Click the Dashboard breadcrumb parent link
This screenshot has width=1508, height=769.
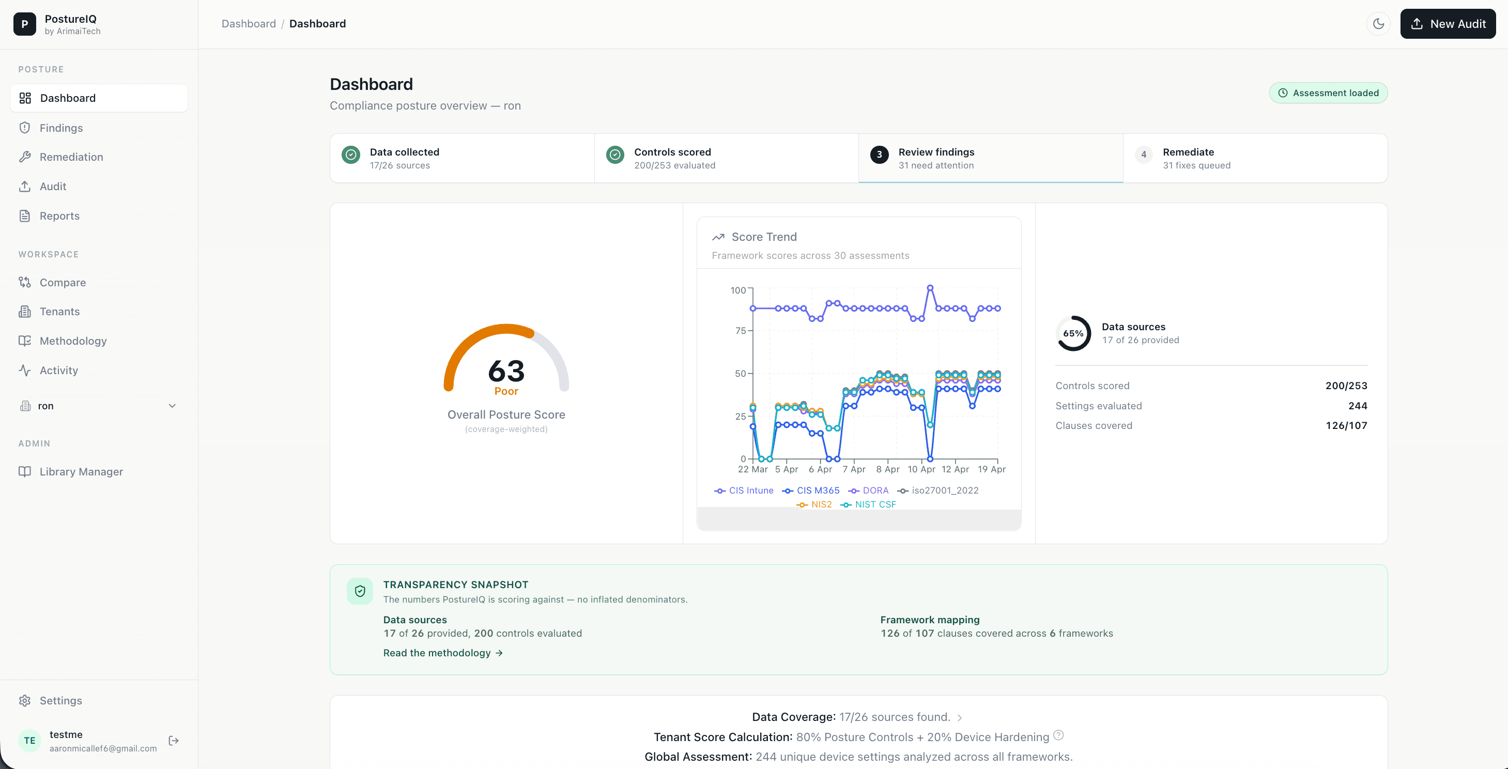pos(249,24)
